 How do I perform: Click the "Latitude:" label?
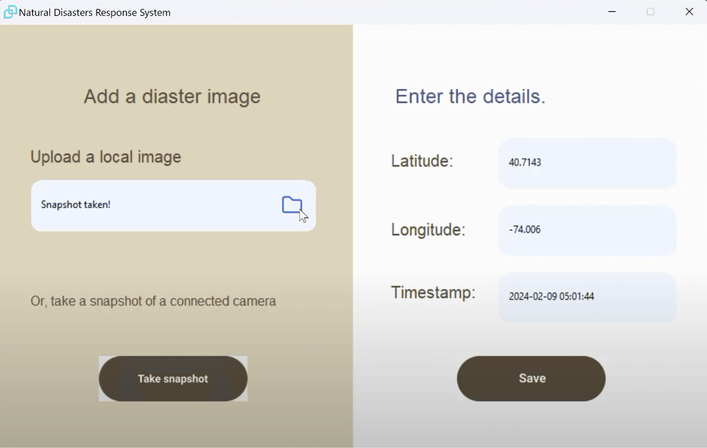pos(422,161)
